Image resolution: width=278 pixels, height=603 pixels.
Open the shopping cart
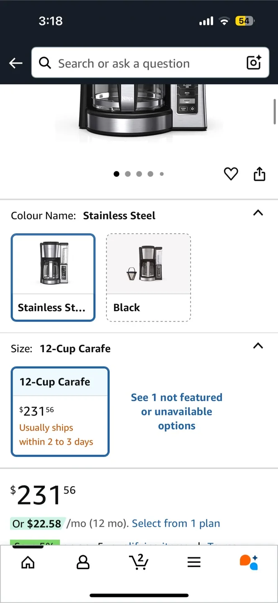point(139,562)
